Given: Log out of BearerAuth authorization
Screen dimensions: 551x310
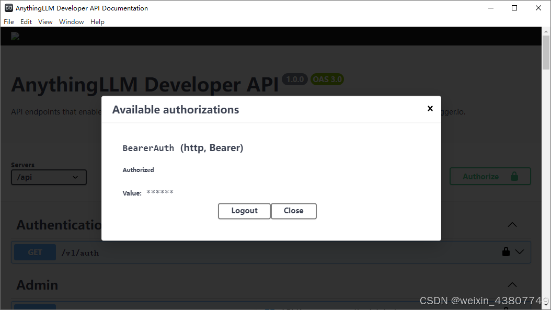Looking at the screenshot, I should [244, 211].
